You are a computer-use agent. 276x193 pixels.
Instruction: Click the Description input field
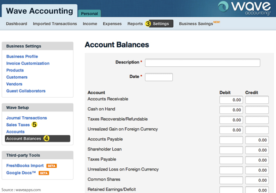pyautogui.click(x=202, y=63)
